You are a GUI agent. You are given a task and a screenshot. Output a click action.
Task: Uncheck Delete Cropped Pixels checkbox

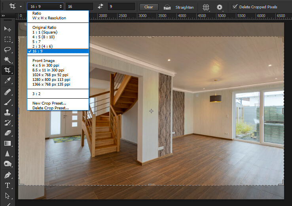(x=235, y=7)
